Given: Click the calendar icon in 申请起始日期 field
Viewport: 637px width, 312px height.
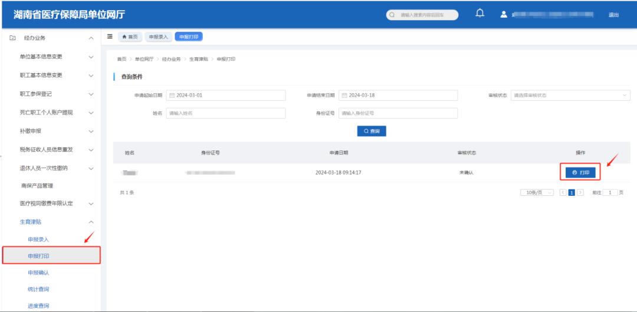Looking at the screenshot, I should click(171, 96).
